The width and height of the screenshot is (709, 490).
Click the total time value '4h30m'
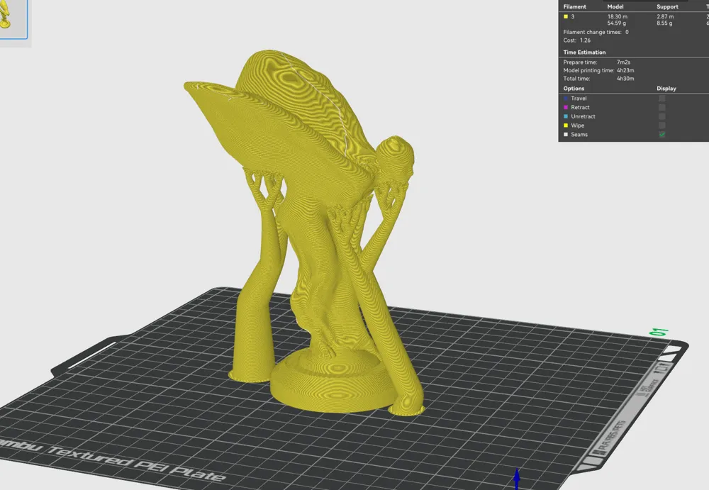625,79
